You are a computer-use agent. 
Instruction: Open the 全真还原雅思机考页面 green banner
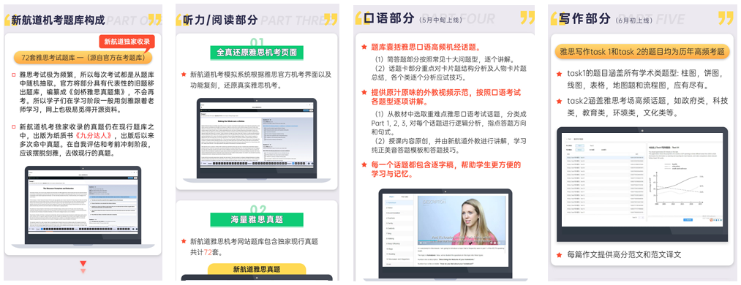pyautogui.click(x=257, y=53)
